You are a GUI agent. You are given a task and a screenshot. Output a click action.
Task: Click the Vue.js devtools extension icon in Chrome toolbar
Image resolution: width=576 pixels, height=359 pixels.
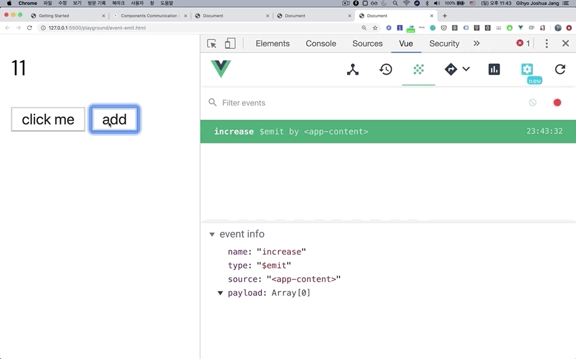point(521,28)
